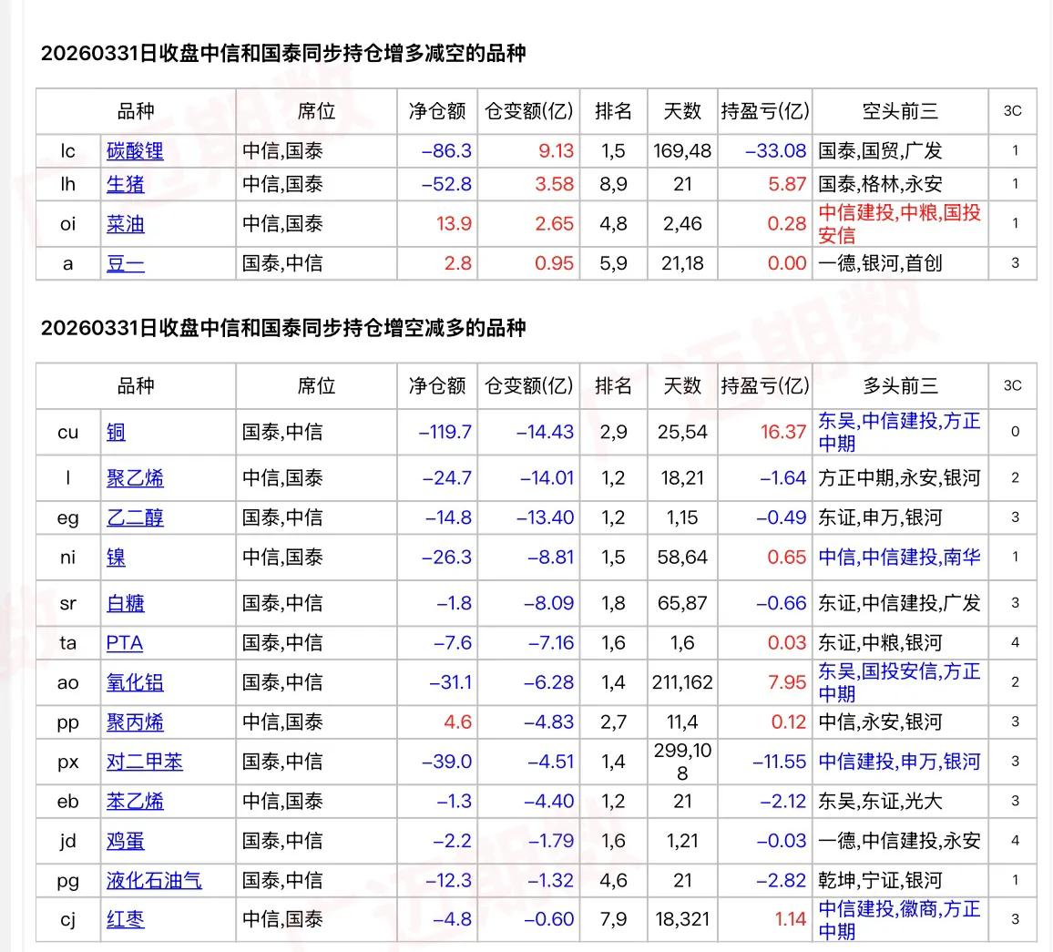The height and width of the screenshot is (952, 1053).
Task: Select the 299,108 days value for 对二甲苯
Action: pos(682,762)
